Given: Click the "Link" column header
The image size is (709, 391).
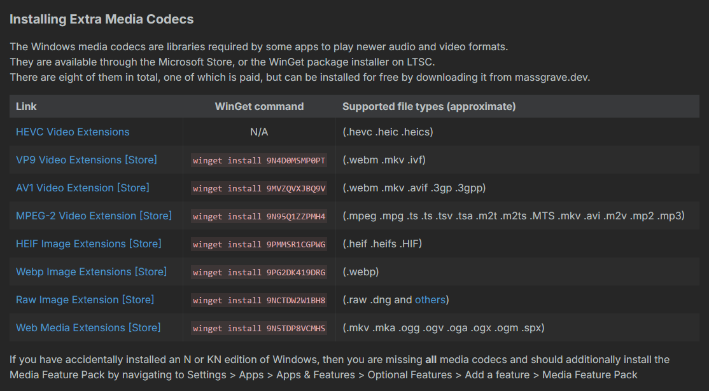Looking at the screenshot, I should click(26, 107).
